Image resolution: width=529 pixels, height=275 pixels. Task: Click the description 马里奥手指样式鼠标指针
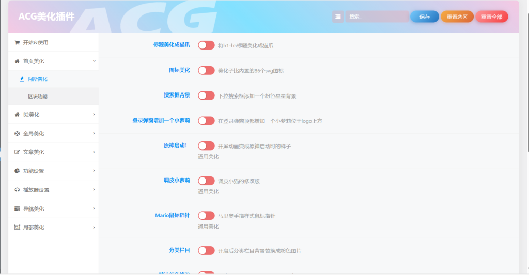(246, 216)
